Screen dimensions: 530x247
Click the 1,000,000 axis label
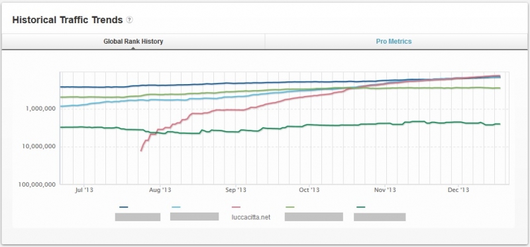(x=40, y=109)
